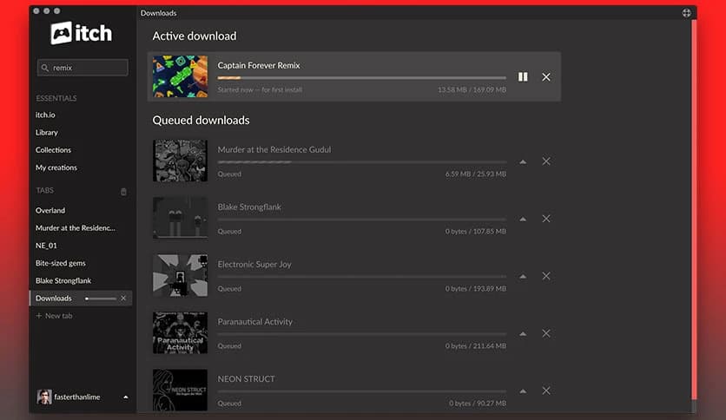
Task: Click the 0 bytes / 107.85 MB text
Action: coord(476,232)
